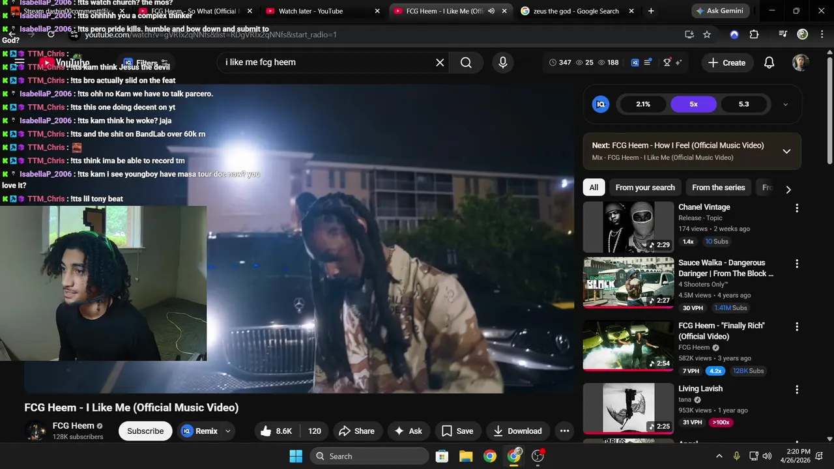Select the From the series chip
Screen dimensions: 834x469
click(718, 188)
